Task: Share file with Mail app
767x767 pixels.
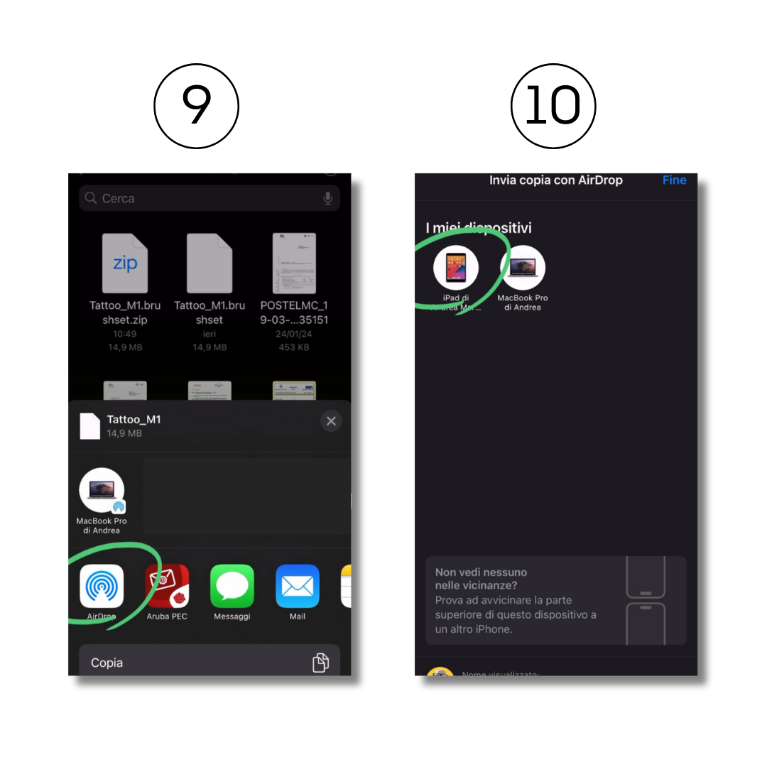Action: 298,586
